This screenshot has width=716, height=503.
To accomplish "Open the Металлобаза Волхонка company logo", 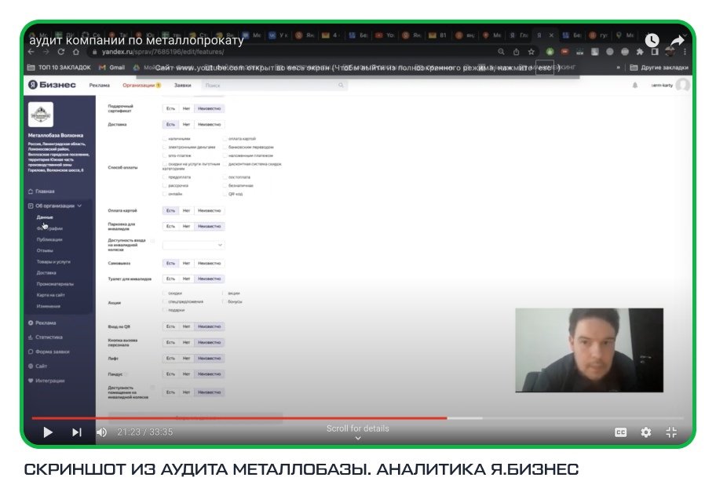I will [x=41, y=114].
